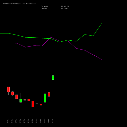Click the close value C: 10.30
The width and height of the screenshot is (127, 127).
tap(44, 7)
